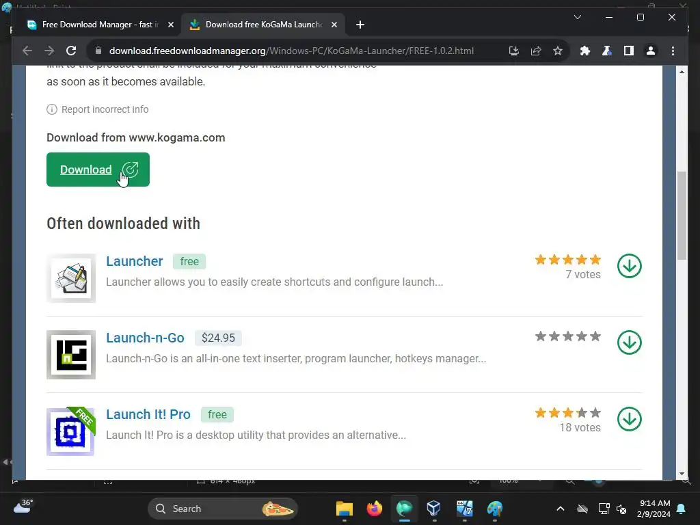Click the 18 votes text
Viewport: 700px width, 525px height.
pos(580,428)
